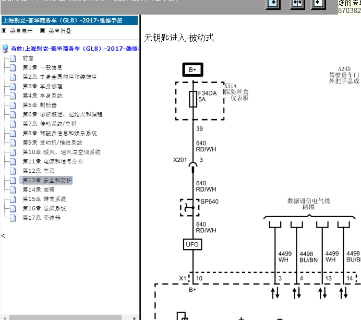Click the X51A 保险丝盒 仪表板 label
Viewport: 361px width, 320px height.
point(236,92)
